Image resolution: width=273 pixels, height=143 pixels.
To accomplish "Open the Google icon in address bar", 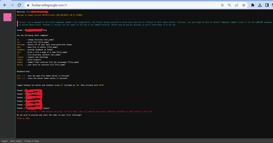I will [x=222, y=5].
